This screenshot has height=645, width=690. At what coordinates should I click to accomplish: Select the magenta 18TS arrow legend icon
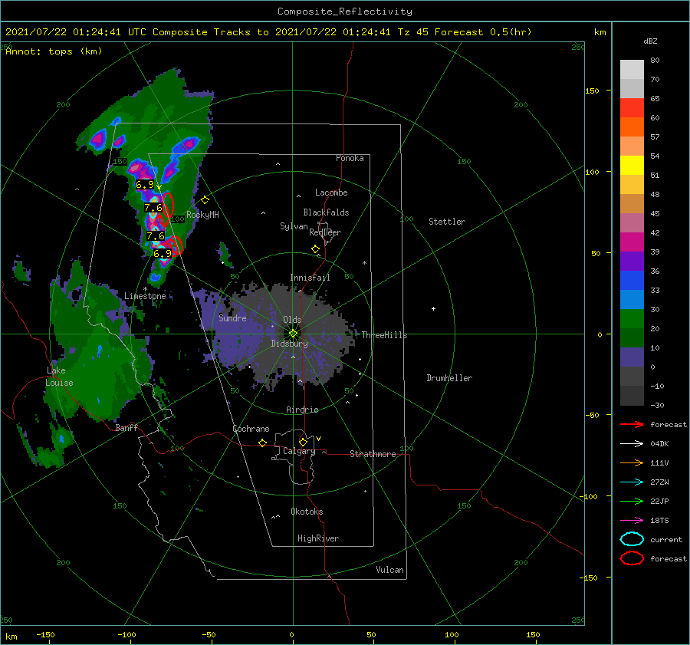[x=632, y=521]
